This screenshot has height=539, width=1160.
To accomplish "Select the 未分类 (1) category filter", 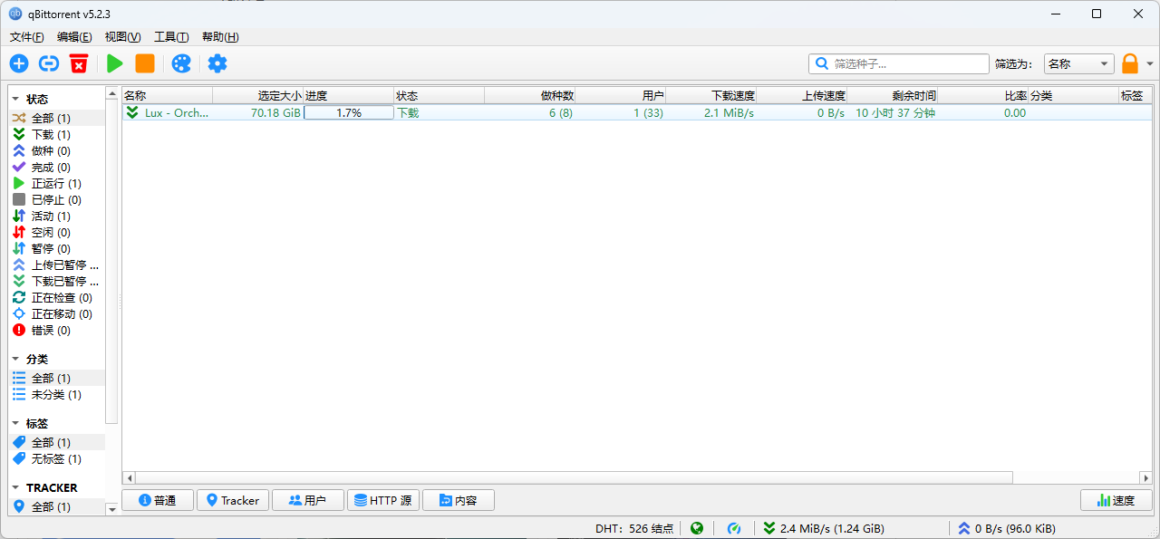I will tap(57, 394).
